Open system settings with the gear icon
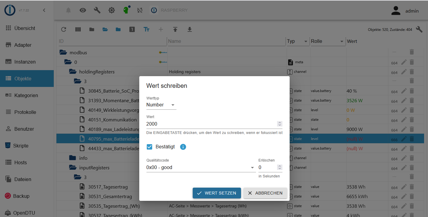The height and width of the screenshot is (217, 428). coord(111,10)
